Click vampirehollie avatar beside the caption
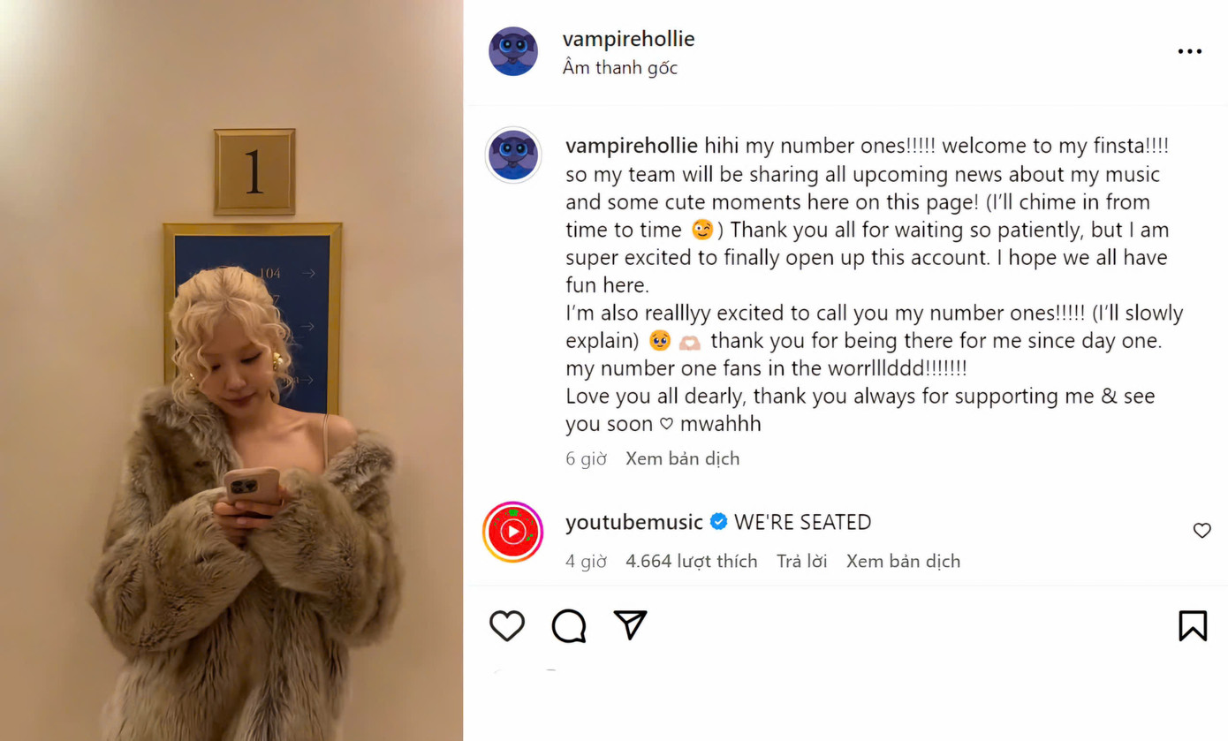This screenshot has height=741, width=1228. click(x=513, y=155)
